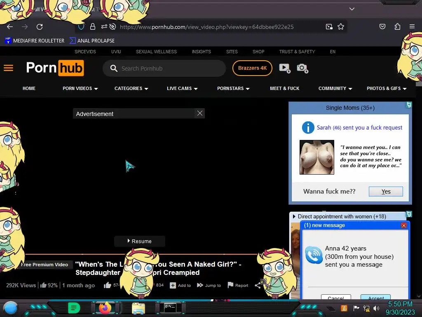422x317 pixels.
Task: Click the share icon below the video
Action: 258,286
